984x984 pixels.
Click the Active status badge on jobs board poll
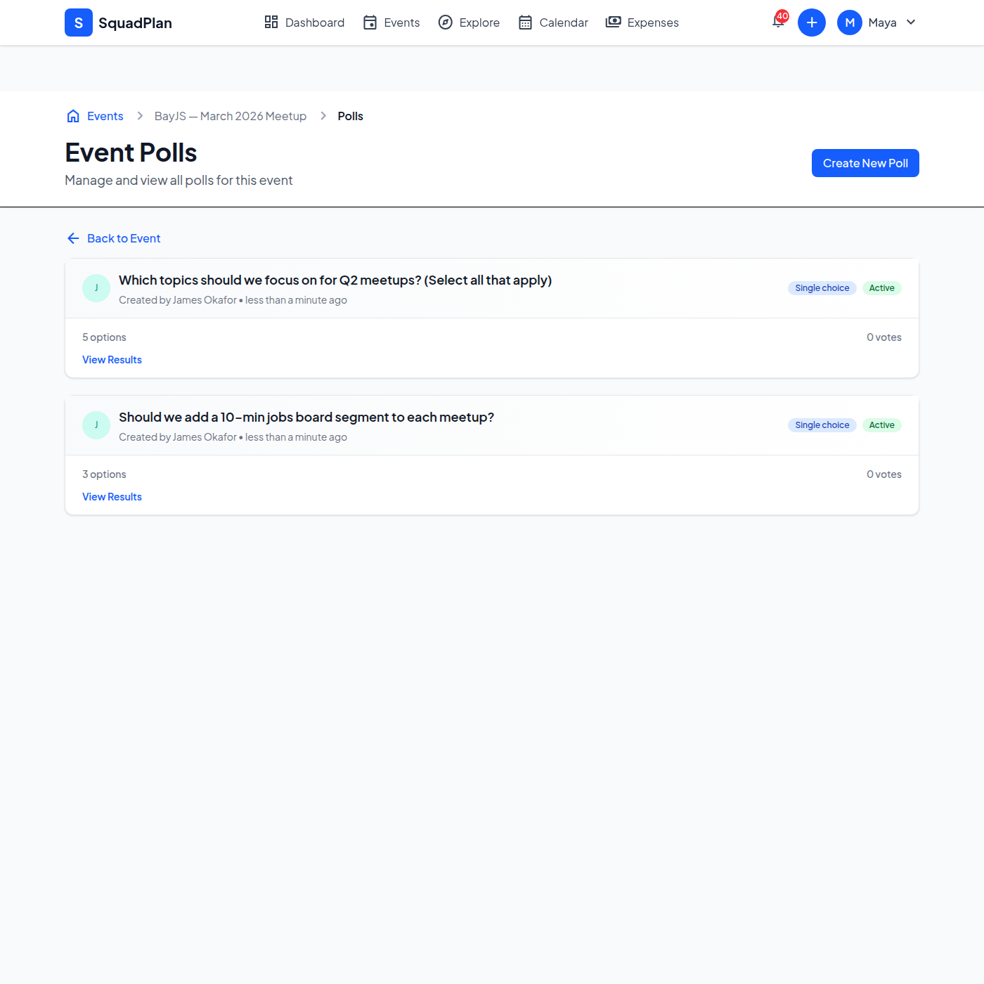click(881, 425)
